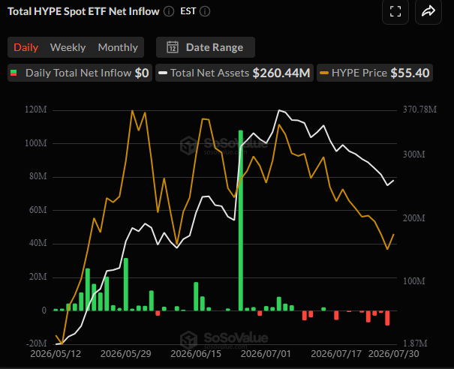The width and height of the screenshot is (454, 369).
Task: Click the 100M left axis label
Action: (36, 143)
